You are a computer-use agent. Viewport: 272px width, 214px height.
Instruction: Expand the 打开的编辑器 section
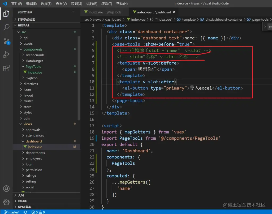[x=26, y=20]
